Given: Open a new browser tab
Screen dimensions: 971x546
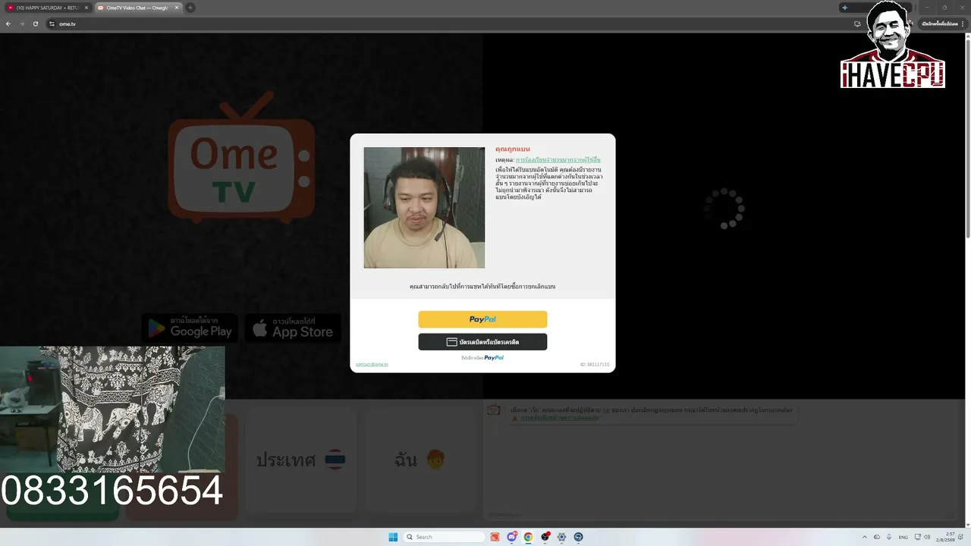Looking at the screenshot, I should click(190, 8).
